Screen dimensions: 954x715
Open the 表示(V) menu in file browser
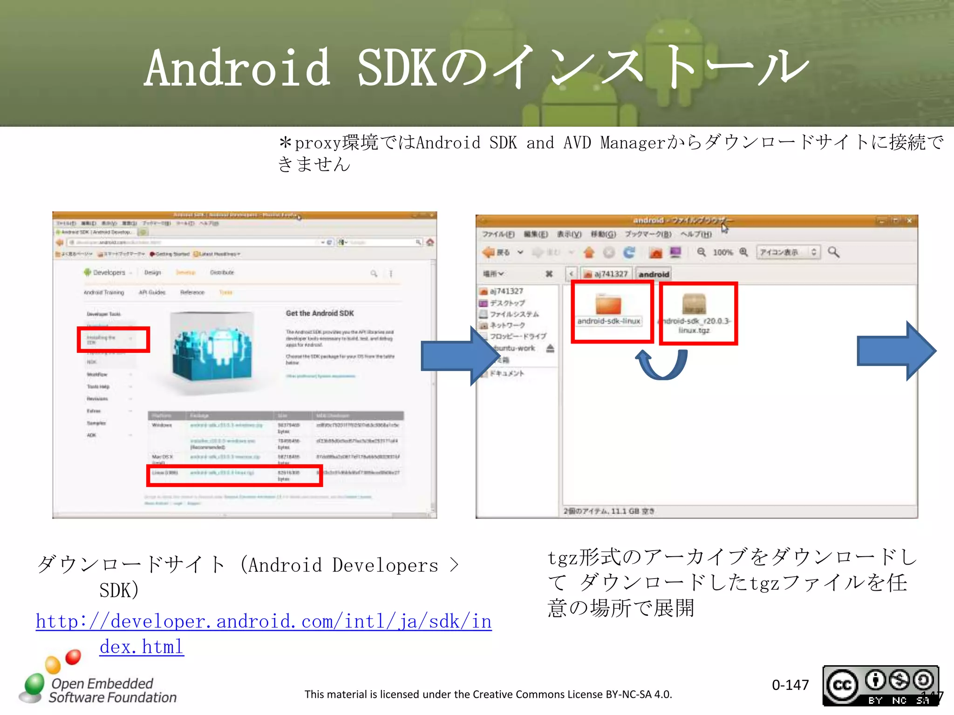(569, 234)
